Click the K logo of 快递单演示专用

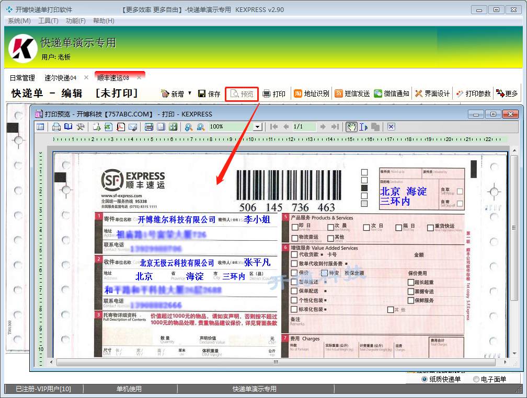23,49
